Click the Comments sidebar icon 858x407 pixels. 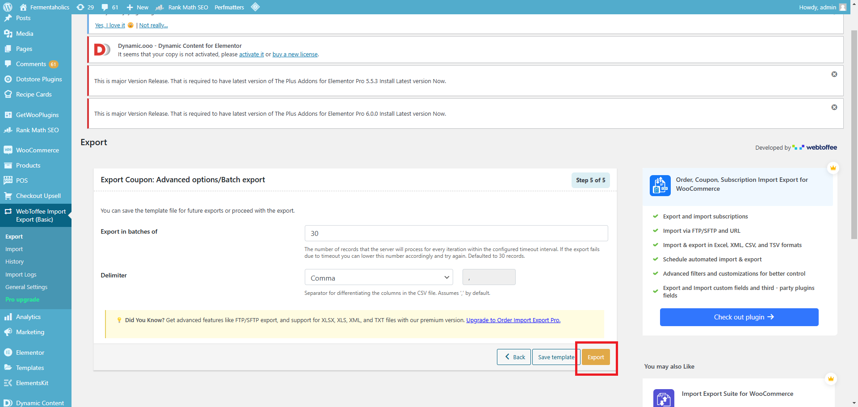tap(8, 64)
